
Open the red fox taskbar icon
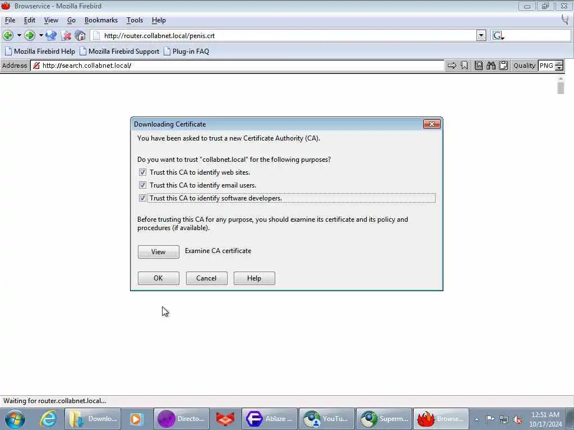(225, 419)
